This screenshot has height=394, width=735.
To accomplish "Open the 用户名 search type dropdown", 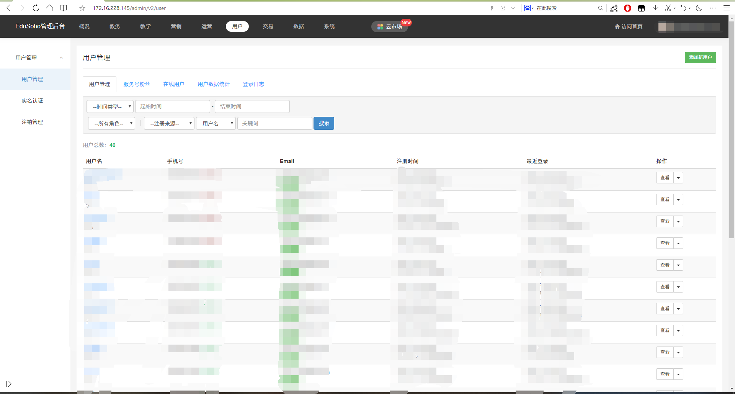I will coord(216,123).
